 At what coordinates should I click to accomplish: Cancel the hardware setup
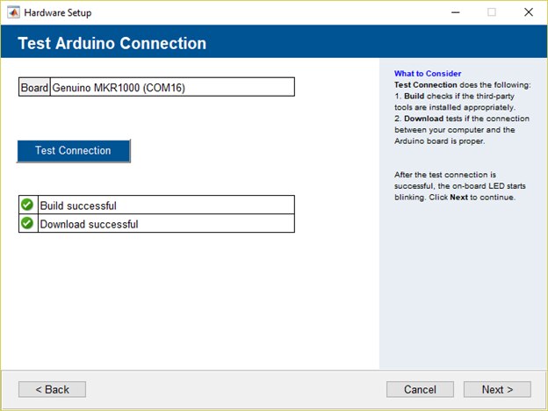420,389
